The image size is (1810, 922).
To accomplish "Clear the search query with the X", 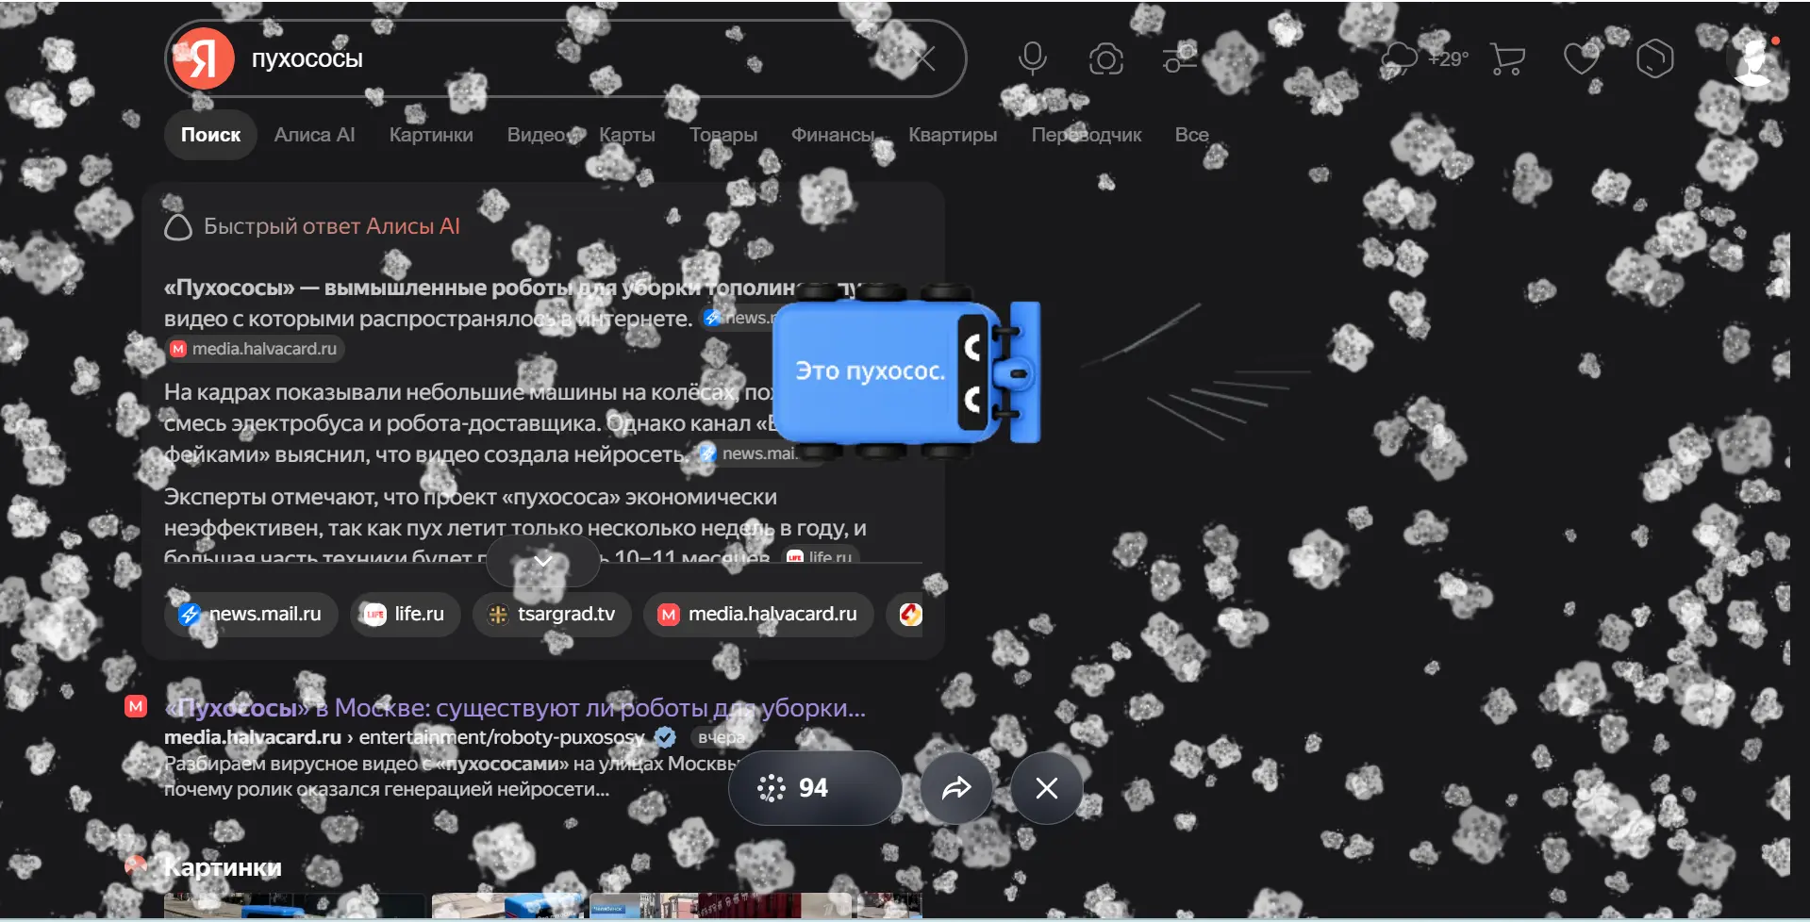I will click(924, 58).
